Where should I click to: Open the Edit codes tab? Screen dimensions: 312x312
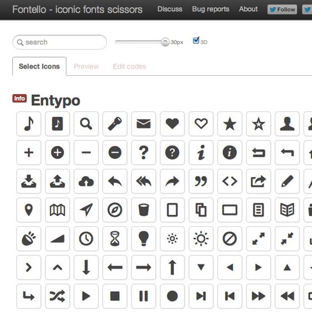pos(129,66)
